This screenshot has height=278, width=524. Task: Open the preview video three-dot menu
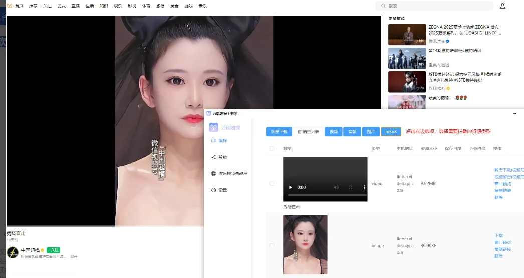pyautogui.click(x=364, y=187)
